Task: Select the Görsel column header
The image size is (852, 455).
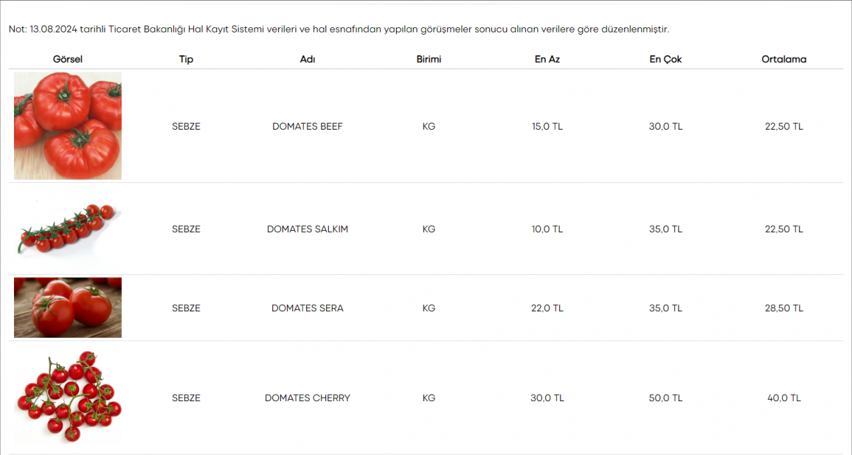Action: pos(68,59)
